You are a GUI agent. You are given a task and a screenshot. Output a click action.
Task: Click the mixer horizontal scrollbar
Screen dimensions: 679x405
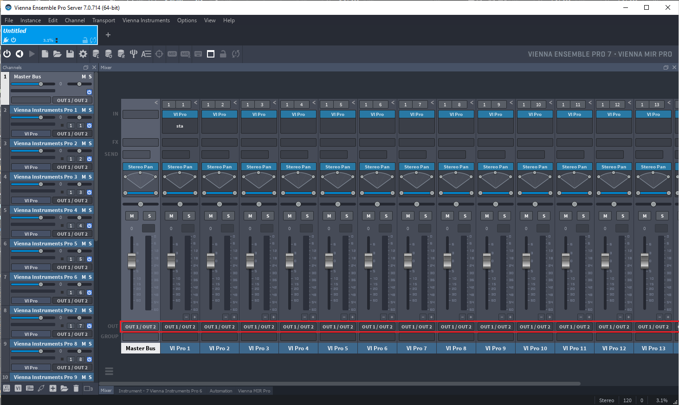[x=340, y=384]
